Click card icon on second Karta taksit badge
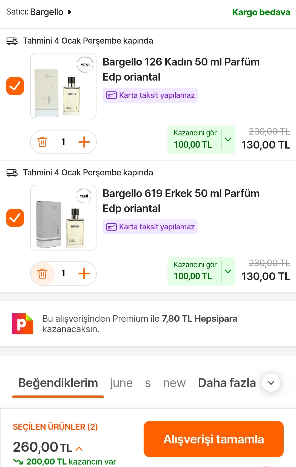Viewport: 296px width, 467px height. point(112,227)
